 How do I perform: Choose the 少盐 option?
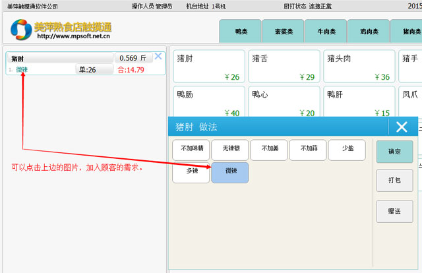347,150
